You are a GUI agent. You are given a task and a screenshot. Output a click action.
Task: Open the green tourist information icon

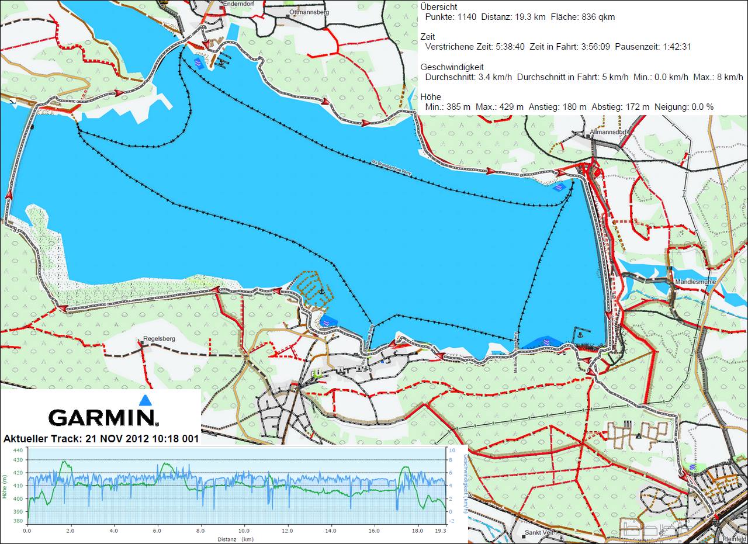(x=316, y=372)
